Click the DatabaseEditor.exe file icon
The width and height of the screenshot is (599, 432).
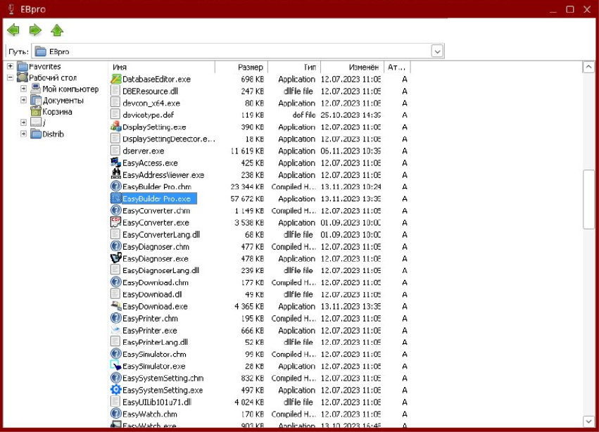pos(115,79)
